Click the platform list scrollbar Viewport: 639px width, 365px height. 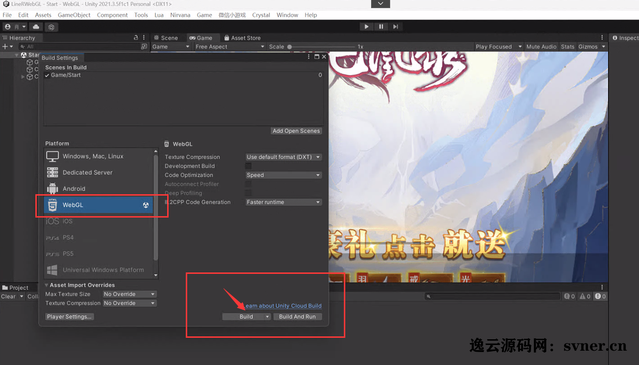tap(156, 208)
